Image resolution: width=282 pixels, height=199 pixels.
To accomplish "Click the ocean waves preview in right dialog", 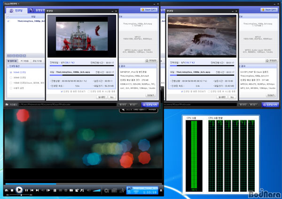I will click(202, 36).
